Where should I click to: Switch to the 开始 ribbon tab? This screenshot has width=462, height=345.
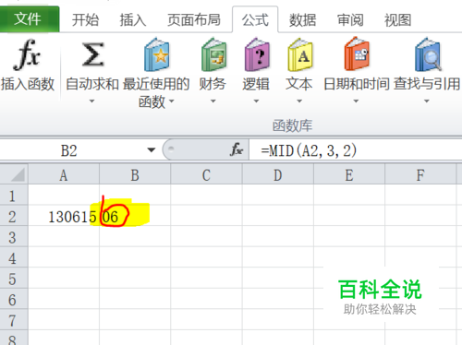[85, 20]
